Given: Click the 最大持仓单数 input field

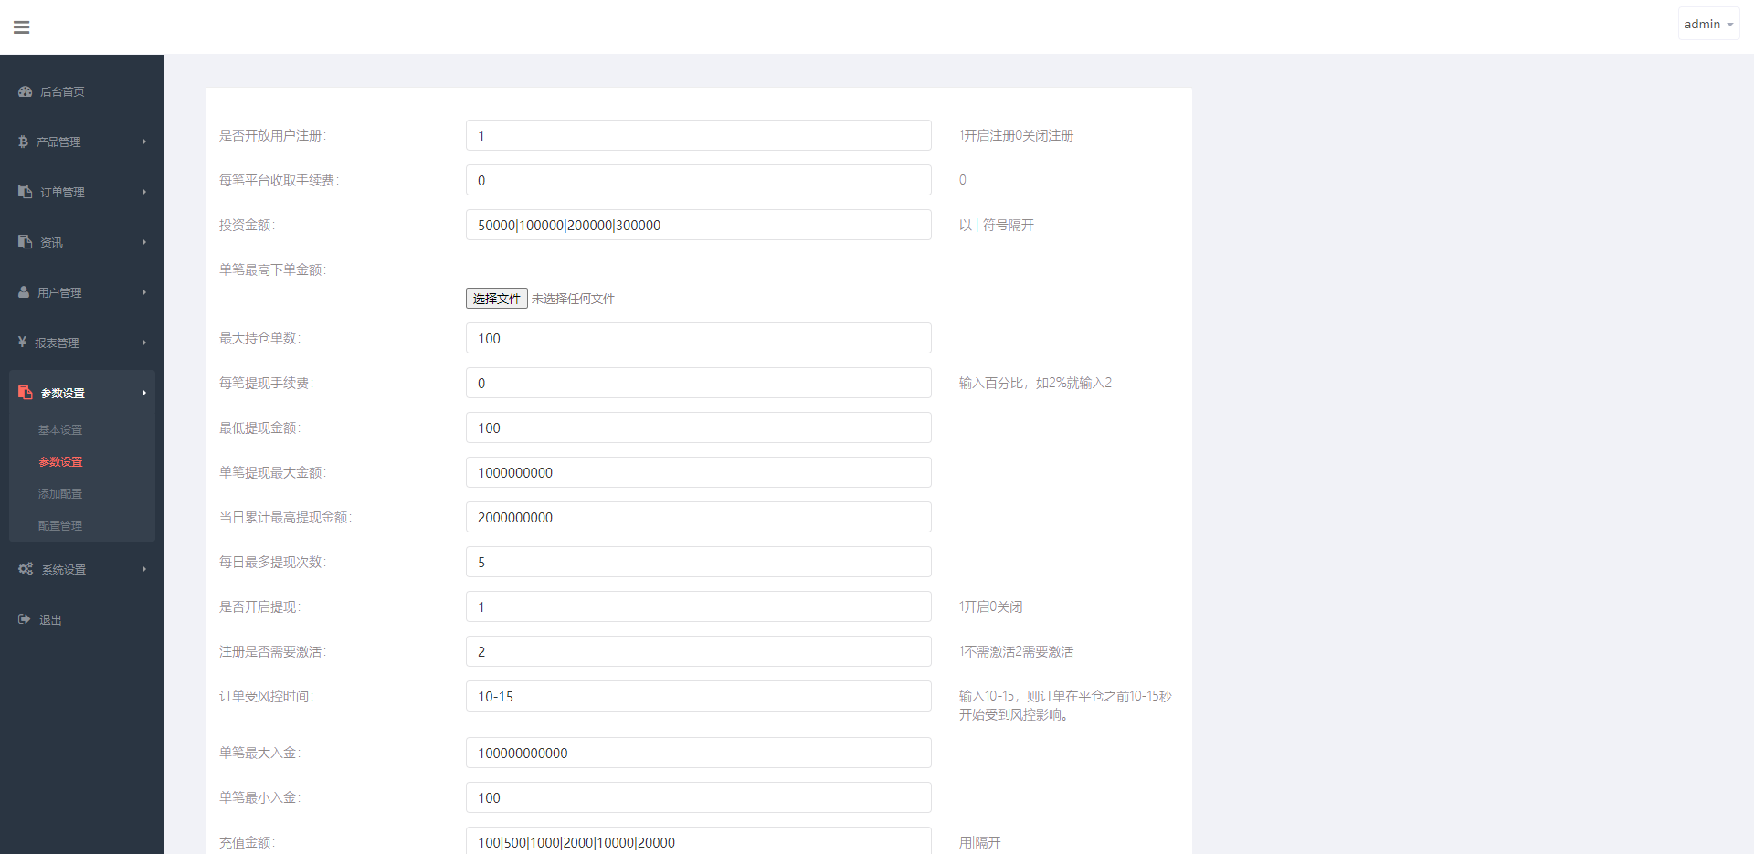Looking at the screenshot, I should coord(699,338).
